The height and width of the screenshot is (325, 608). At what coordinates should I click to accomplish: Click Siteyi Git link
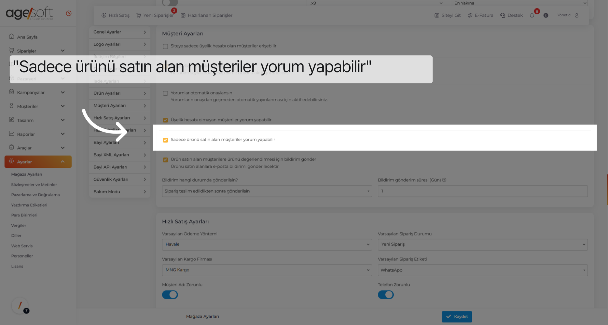(x=447, y=15)
